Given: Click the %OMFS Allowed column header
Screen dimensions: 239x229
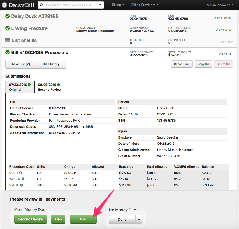Looking at the screenshot, I should tap(187, 167).
